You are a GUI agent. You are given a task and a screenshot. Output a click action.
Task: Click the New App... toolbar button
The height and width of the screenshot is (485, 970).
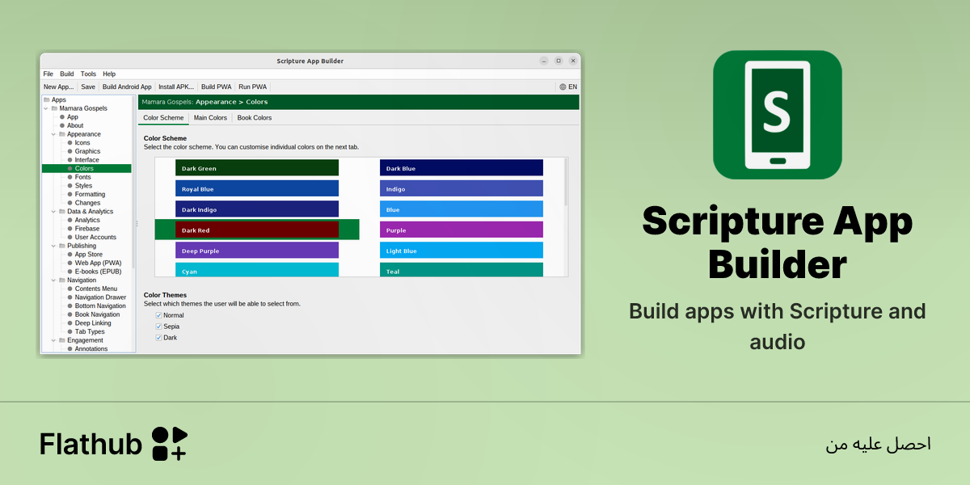58,86
